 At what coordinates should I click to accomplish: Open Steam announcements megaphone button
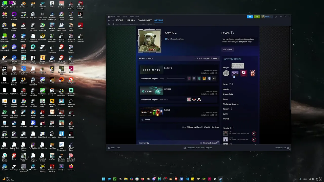click(x=250, y=17)
